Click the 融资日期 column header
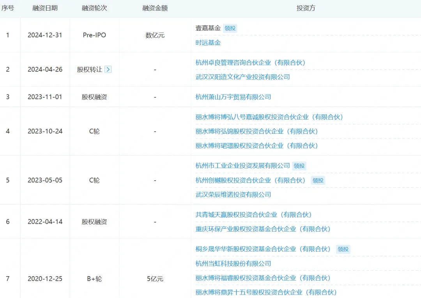 (45, 8)
